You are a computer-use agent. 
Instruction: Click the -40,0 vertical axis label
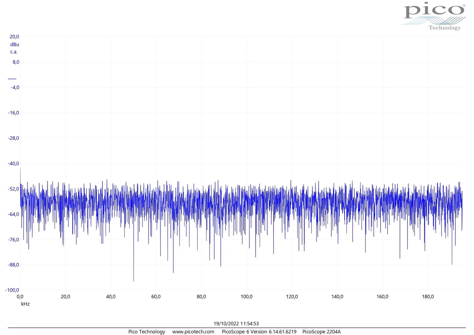14,164
